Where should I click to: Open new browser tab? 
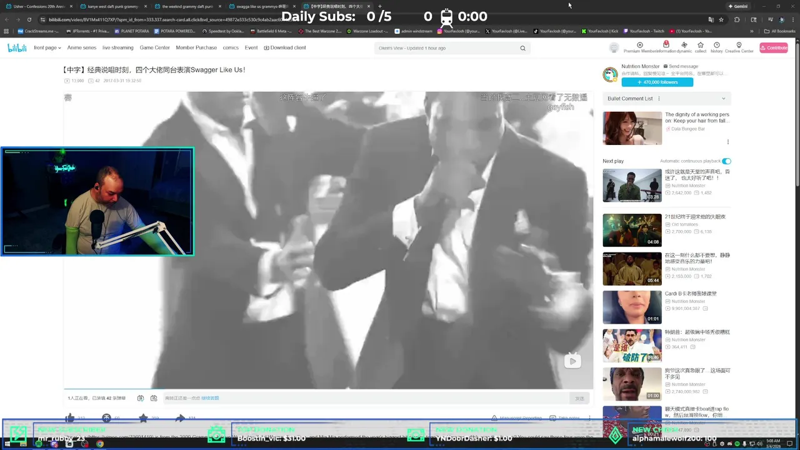click(x=380, y=6)
